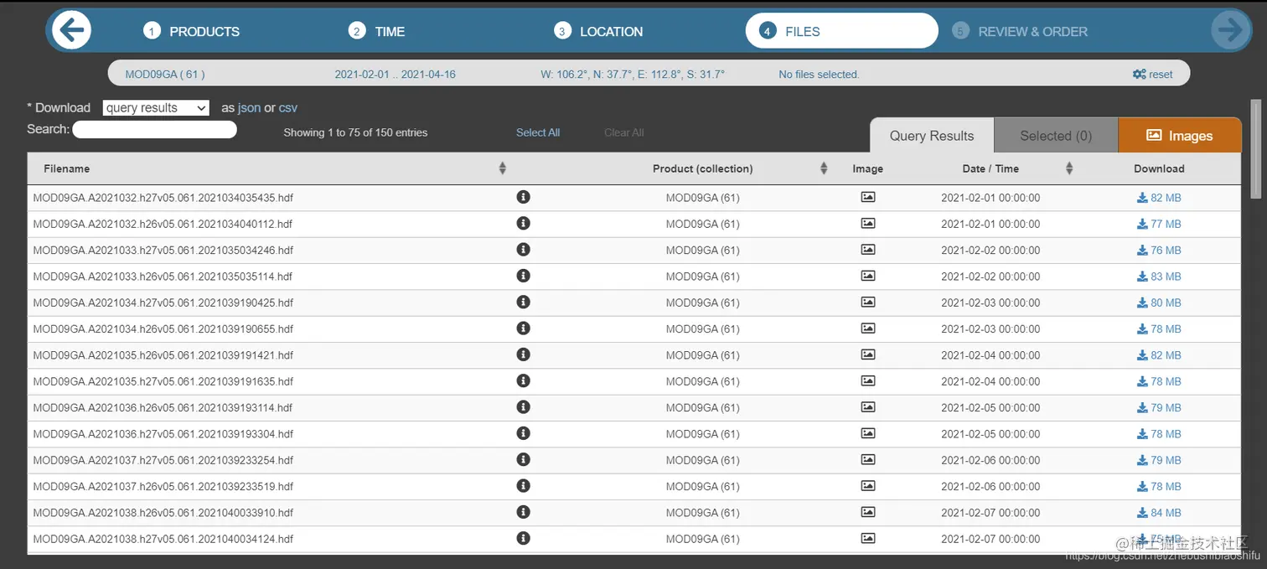Download results as json

pos(249,108)
